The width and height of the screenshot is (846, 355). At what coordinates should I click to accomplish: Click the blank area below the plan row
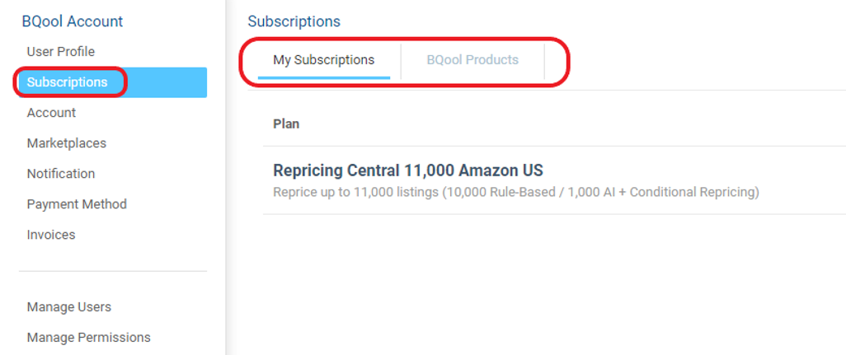(554, 284)
